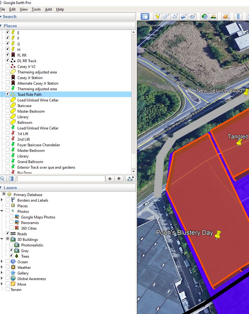The height and width of the screenshot is (314, 249).
Task: Click the Places panel search input field
Action: [61, 179]
